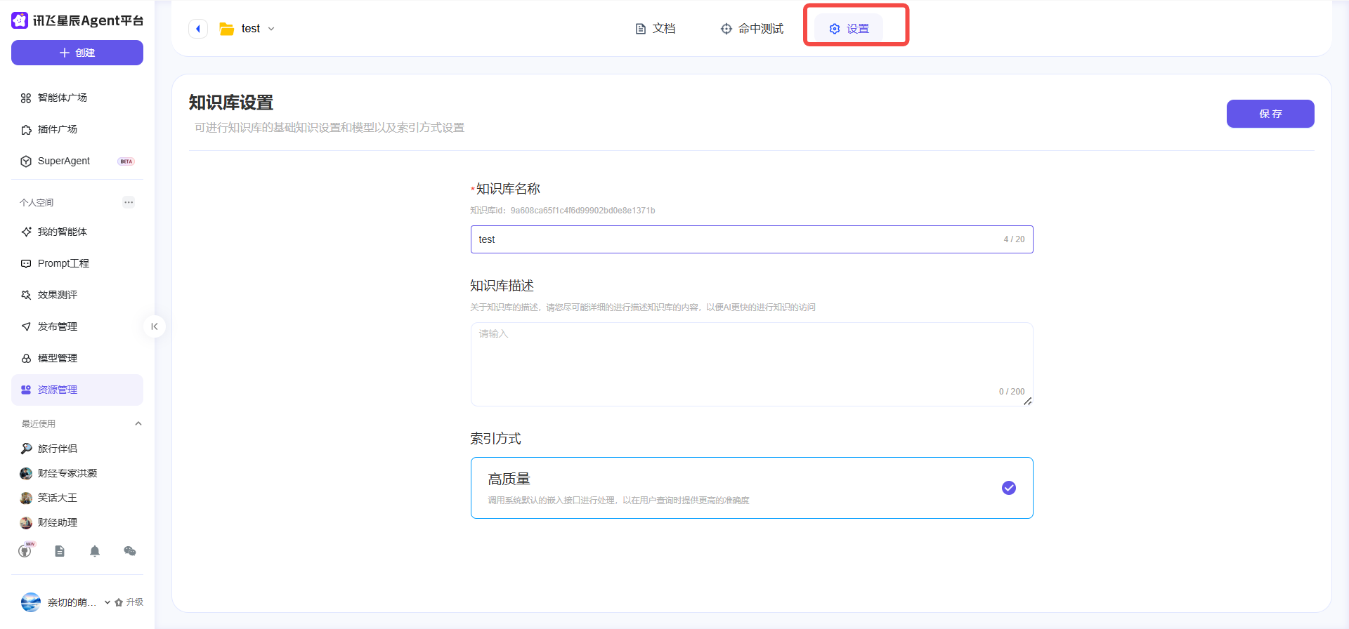Open the documentation file icon in sidebar

[x=60, y=551]
